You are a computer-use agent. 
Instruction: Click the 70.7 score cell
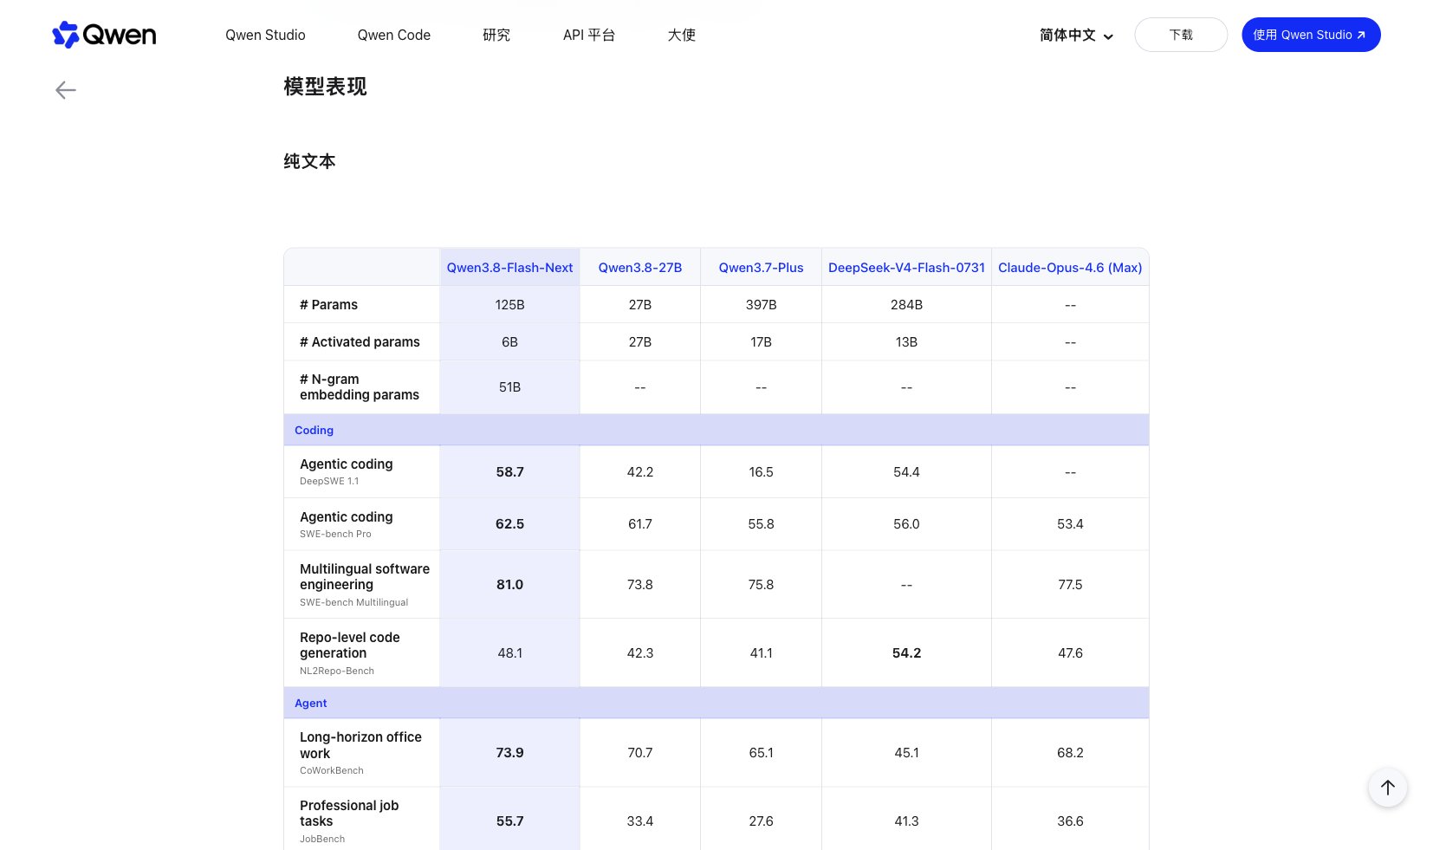(640, 753)
